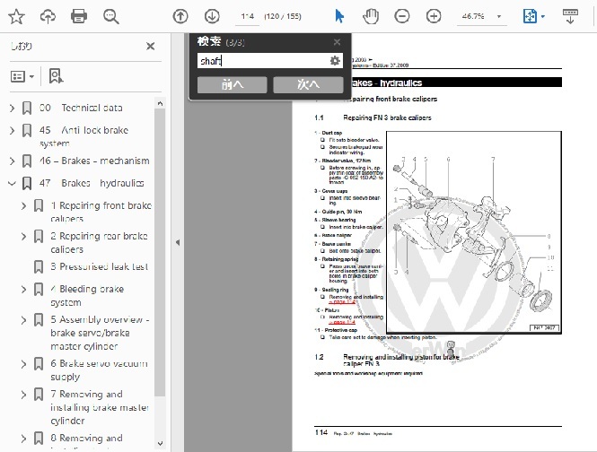Expand the 00 Technical data bookmark
Image resolution: width=597 pixels, height=452 pixels.
coord(13,108)
